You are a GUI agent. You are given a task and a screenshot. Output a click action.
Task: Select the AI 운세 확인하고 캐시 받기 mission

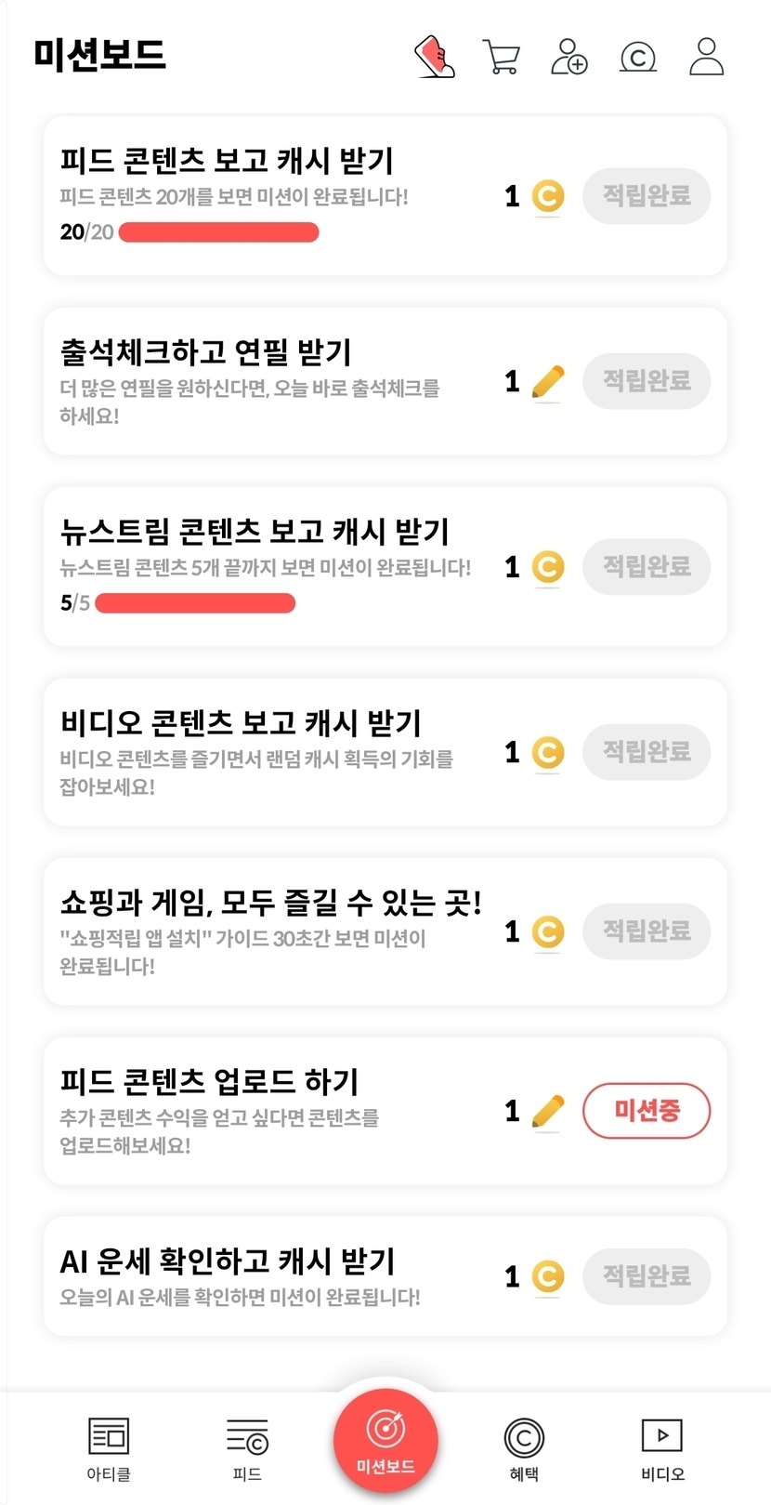click(x=228, y=1261)
